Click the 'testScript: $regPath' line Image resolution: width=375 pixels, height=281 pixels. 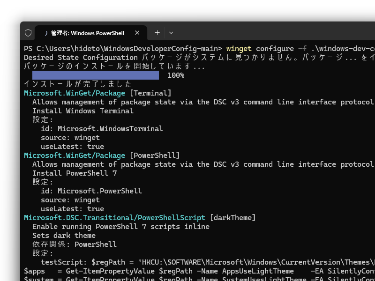[208, 262]
